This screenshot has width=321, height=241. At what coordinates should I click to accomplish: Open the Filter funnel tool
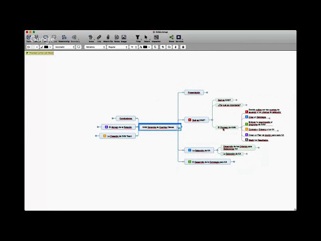coord(138,37)
